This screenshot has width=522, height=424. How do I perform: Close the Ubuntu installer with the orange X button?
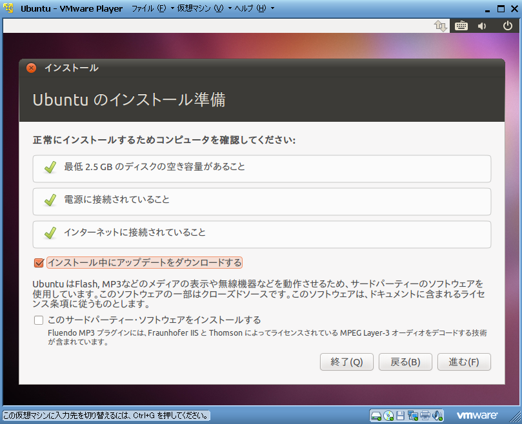tap(31, 68)
